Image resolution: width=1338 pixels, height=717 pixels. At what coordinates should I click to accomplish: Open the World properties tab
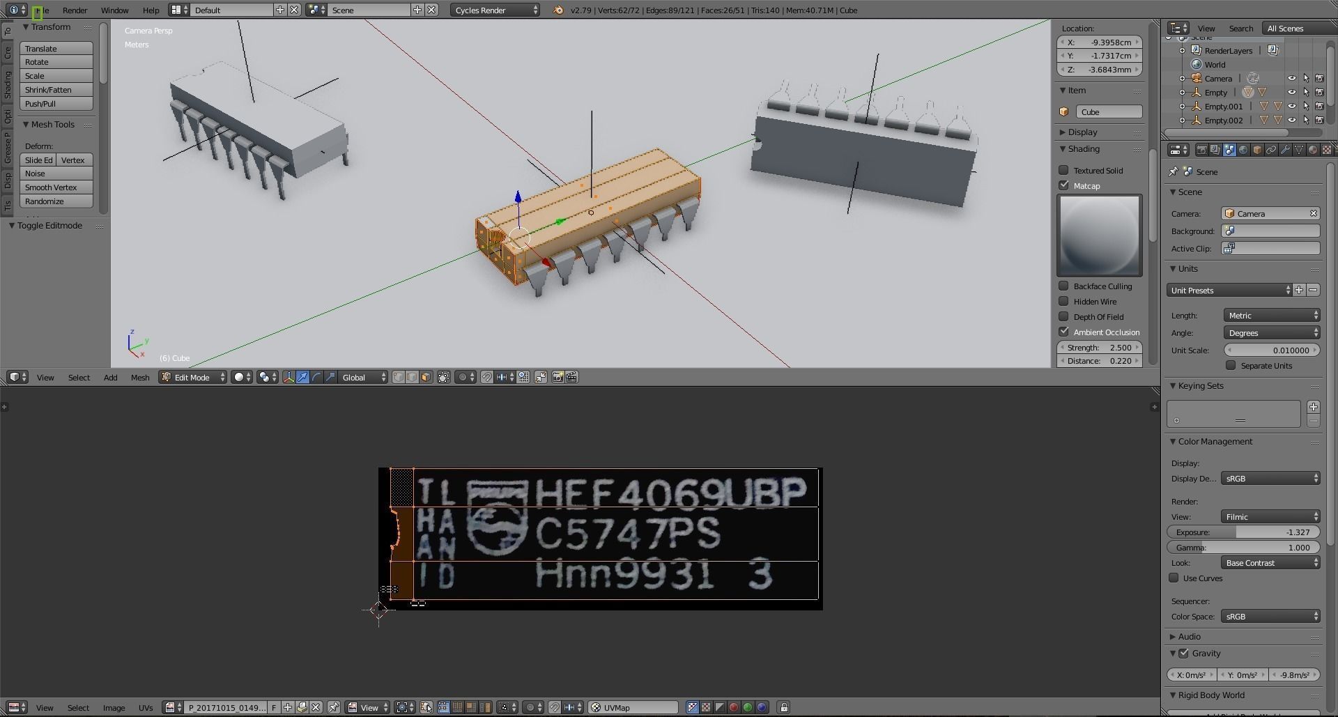point(1243,150)
